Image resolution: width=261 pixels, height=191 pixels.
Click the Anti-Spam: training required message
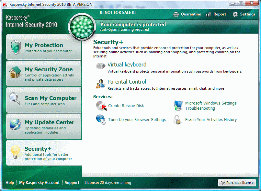[x=124, y=29]
